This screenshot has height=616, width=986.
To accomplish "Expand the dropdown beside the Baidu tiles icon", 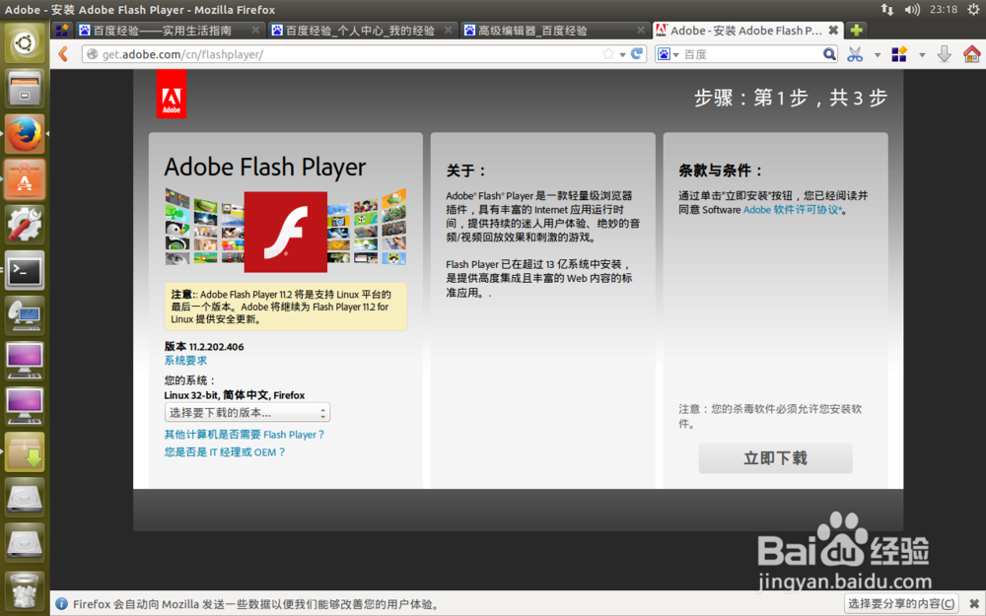I will point(922,53).
